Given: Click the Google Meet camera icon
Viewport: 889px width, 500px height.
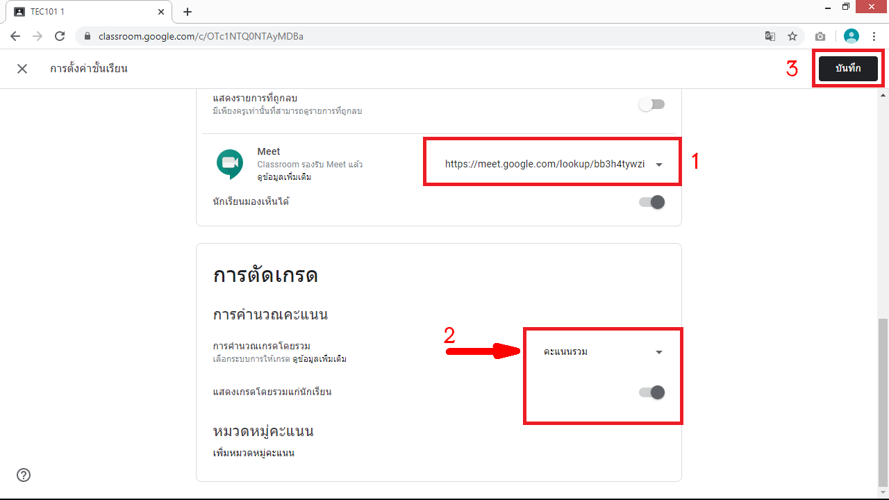Looking at the screenshot, I should pos(229,164).
